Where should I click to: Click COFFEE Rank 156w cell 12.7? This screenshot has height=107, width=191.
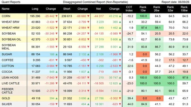click(184, 60)
